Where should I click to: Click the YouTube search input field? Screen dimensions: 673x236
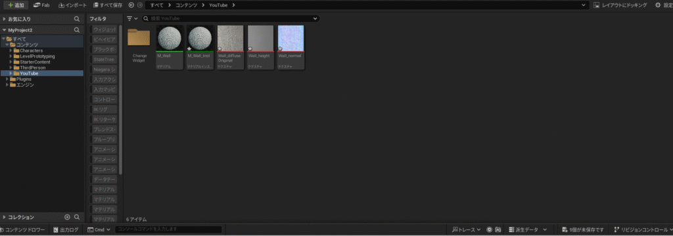pyautogui.click(x=231, y=19)
